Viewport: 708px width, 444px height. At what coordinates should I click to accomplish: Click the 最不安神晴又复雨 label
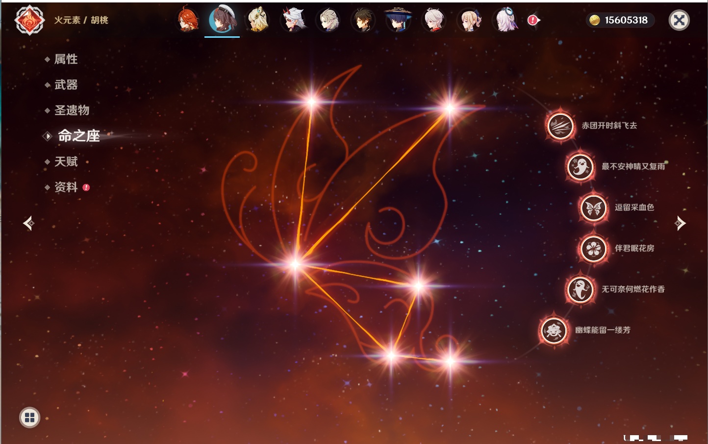(x=633, y=166)
